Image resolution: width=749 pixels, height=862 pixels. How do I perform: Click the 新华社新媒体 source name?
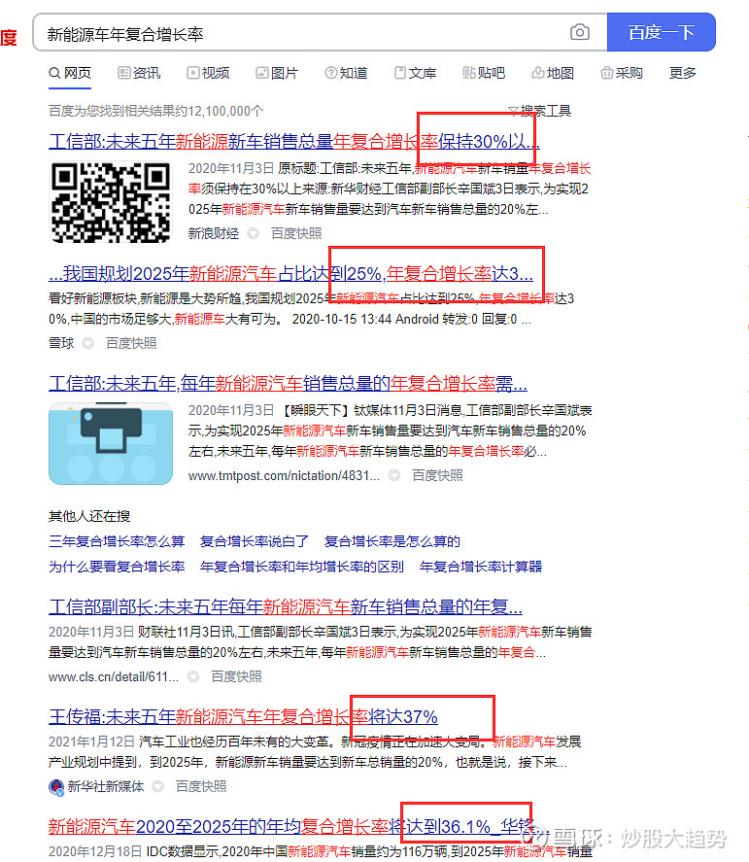coord(106,787)
